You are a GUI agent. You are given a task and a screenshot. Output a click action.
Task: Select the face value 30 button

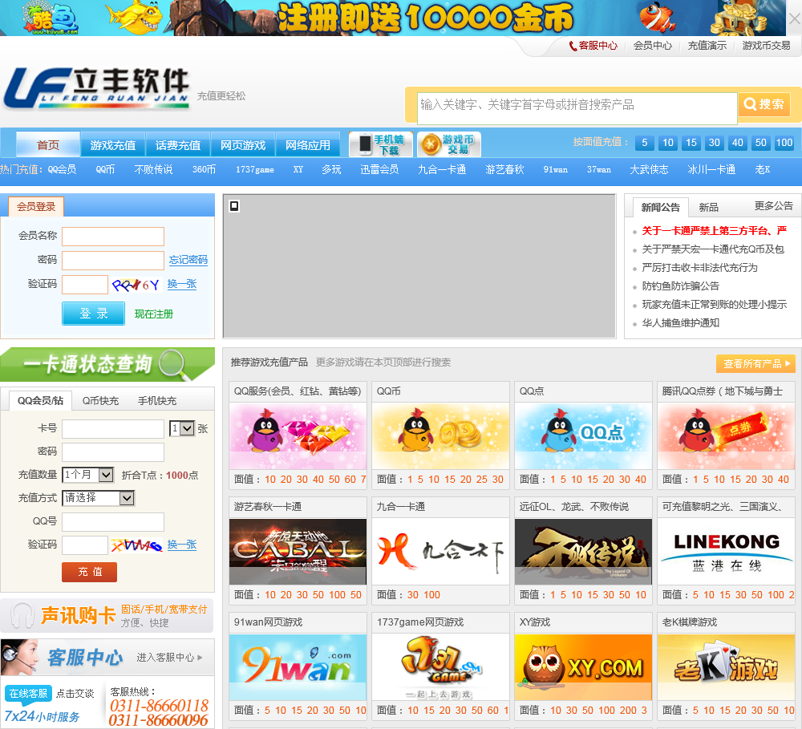pos(714,143)
